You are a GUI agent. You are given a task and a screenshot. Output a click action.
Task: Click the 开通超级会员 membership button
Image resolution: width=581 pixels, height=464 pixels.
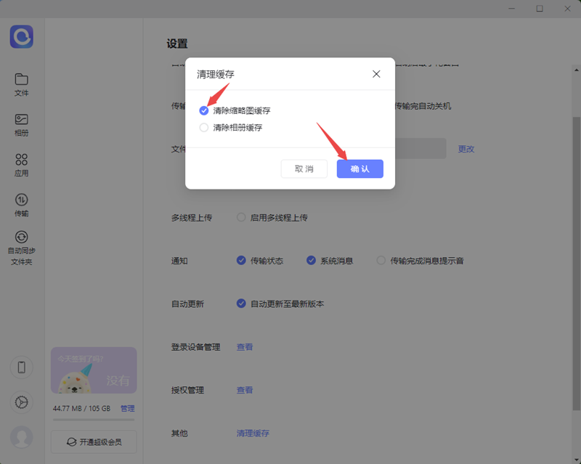93,441
